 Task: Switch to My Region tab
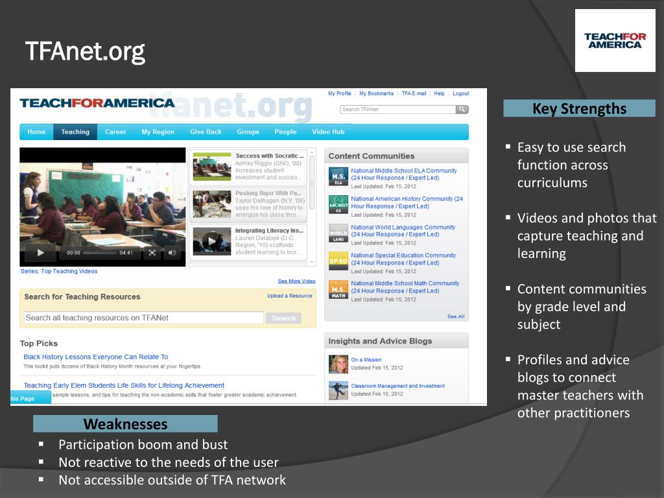tap(158, 132)
